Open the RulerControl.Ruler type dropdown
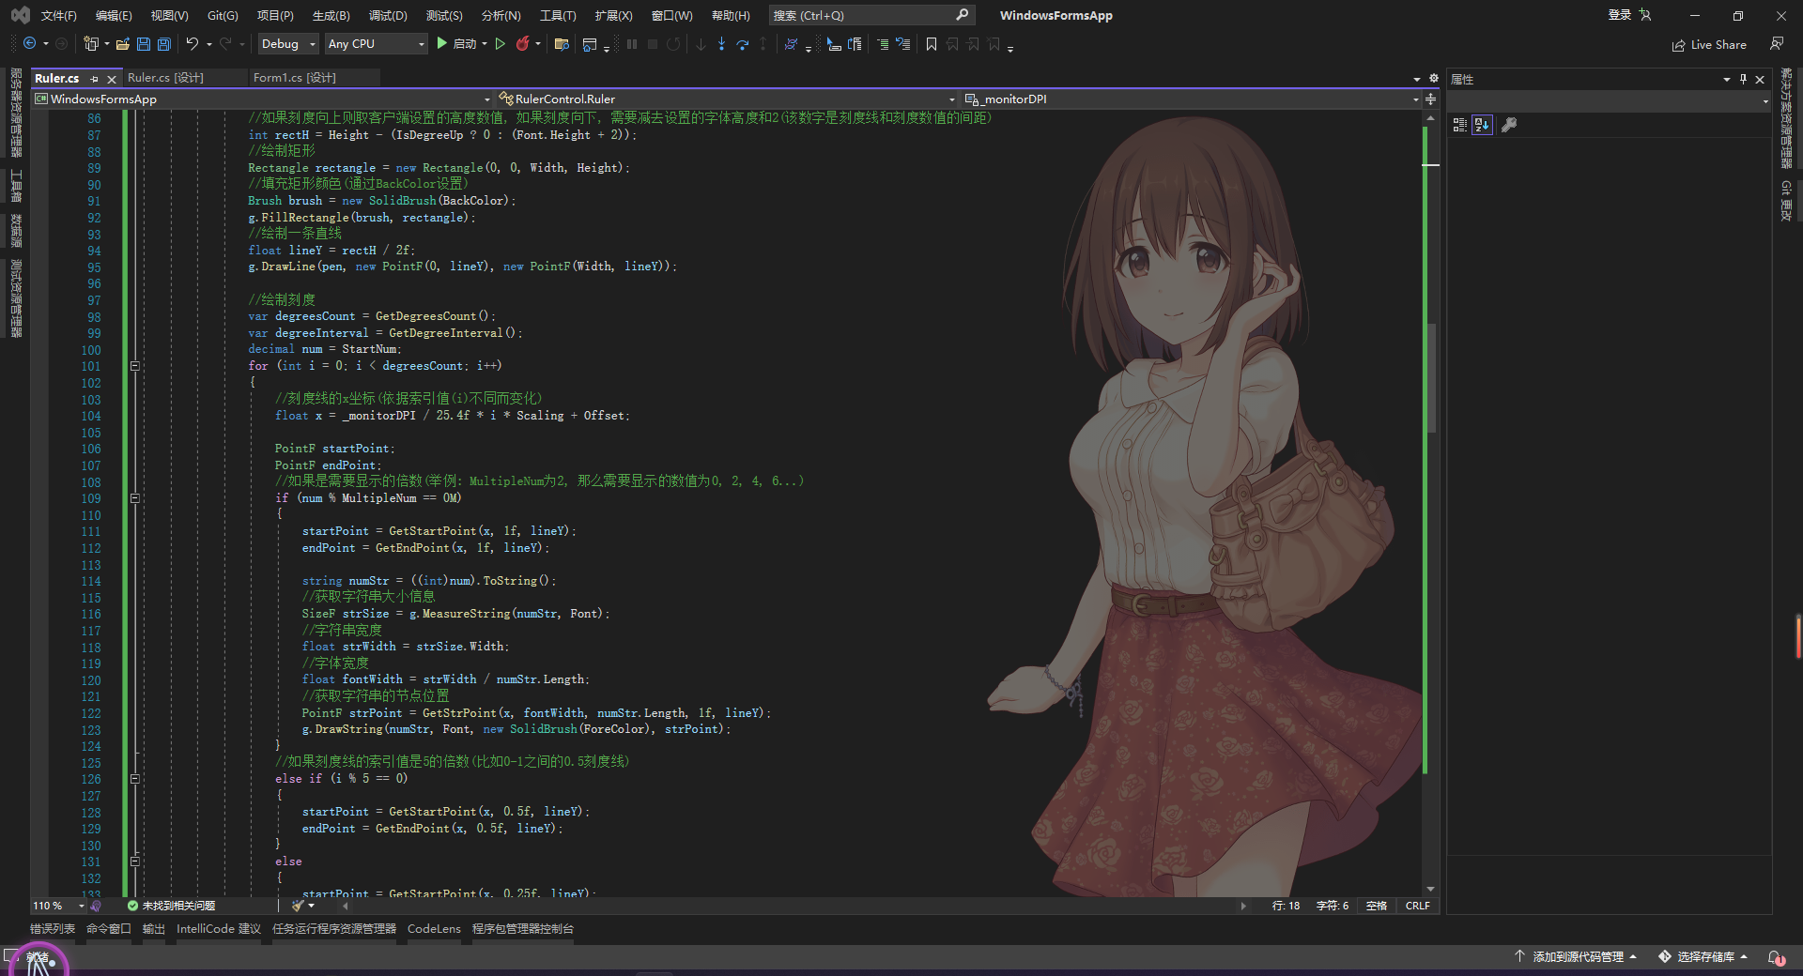The width and height of the screenshot is (1803, 976). point(726,99)
